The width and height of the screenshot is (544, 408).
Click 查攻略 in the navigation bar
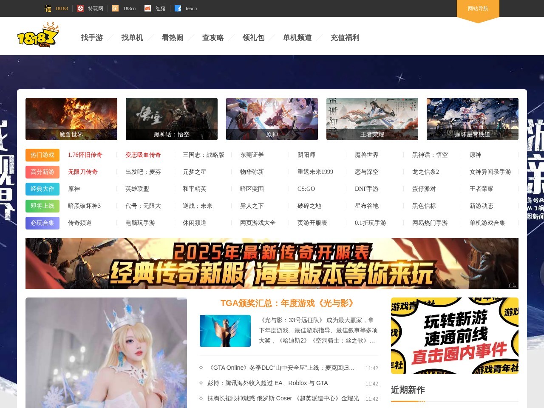(x=213, y=37)
